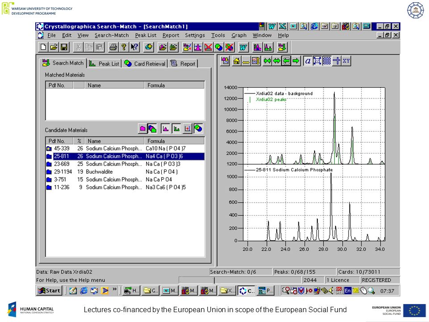Click the Name header in Matched Materials
Screen dimensions: 429x322
click(x=114, y=85)
